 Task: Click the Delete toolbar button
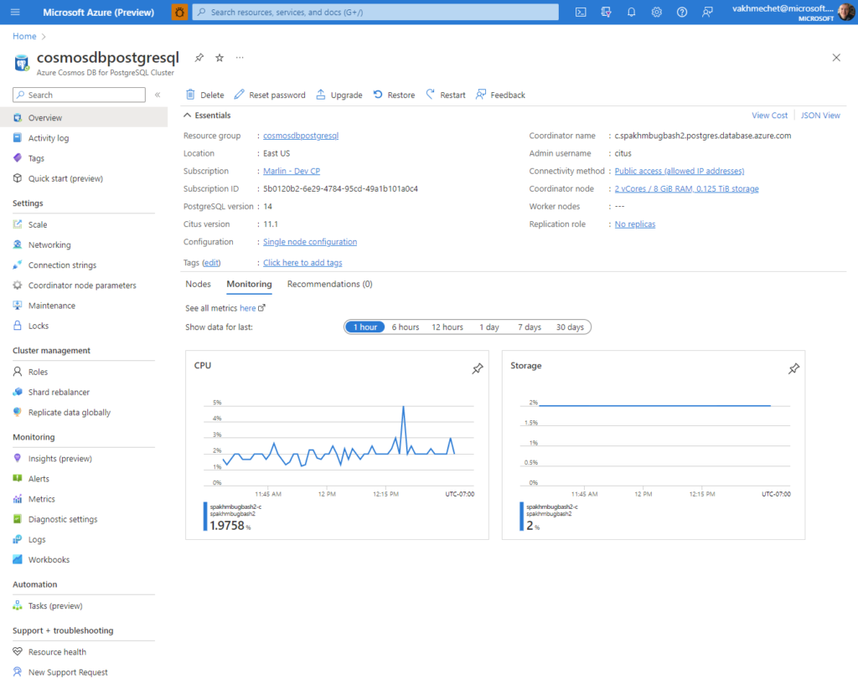205,95
